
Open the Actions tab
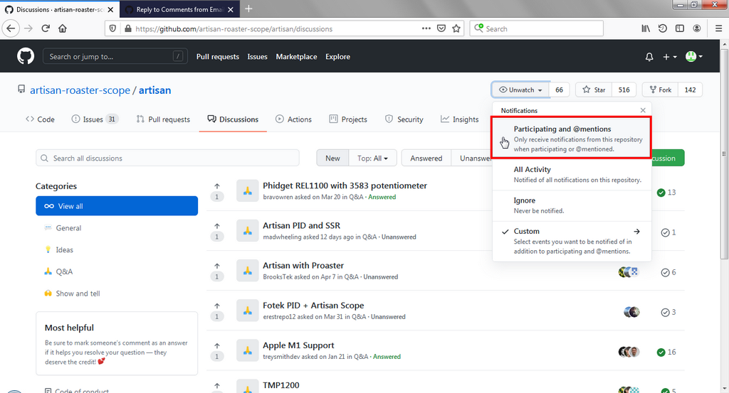pyautogui.click(x=293, y=119)
